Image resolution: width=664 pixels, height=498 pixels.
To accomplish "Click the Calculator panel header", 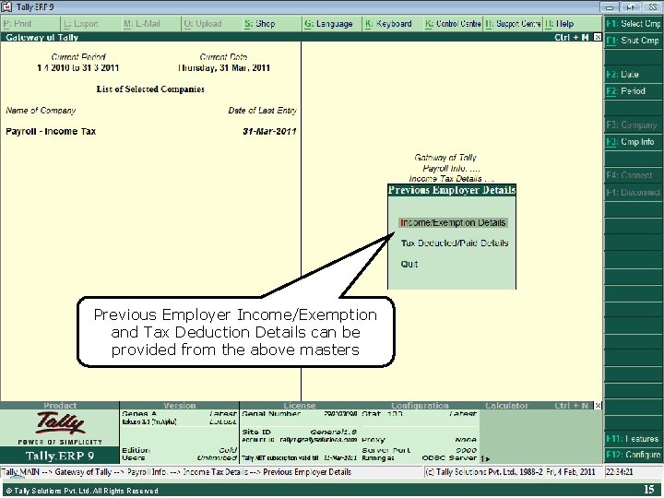I will coord(506,406).
